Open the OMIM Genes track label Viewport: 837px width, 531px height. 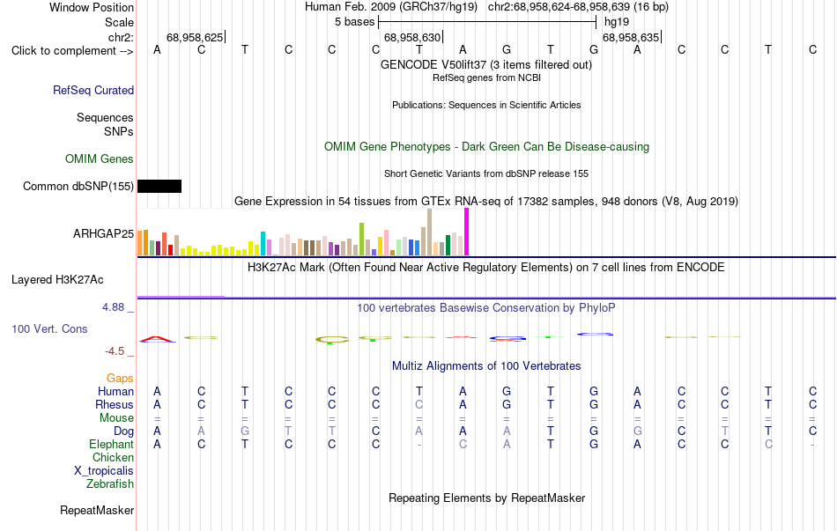100,159
